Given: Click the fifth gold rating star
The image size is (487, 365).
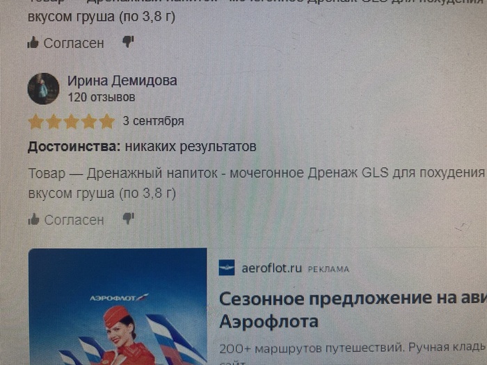Looking at the screenshot, I should click(107, 121).
